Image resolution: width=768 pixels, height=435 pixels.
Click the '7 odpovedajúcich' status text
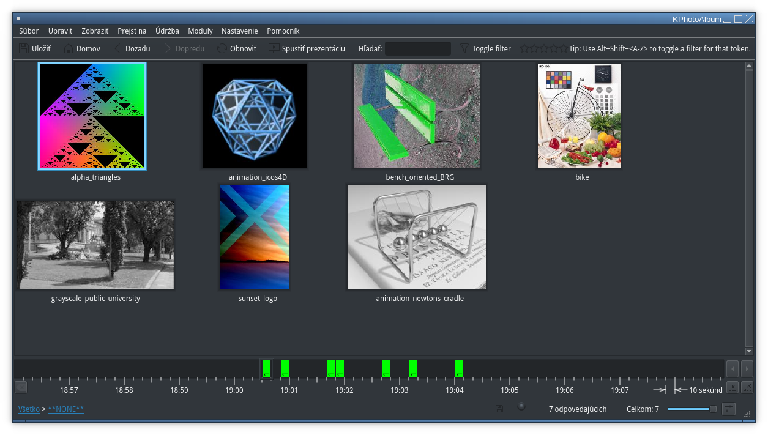tap(578, 409)
